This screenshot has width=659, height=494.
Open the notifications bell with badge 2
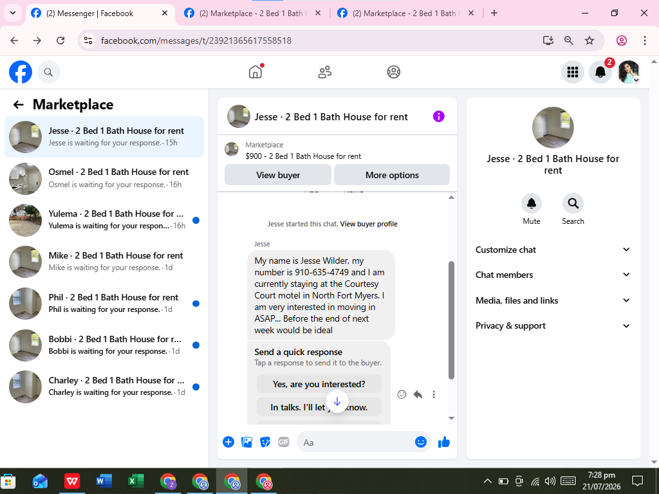pyautogui.click(x=600, y=72)
